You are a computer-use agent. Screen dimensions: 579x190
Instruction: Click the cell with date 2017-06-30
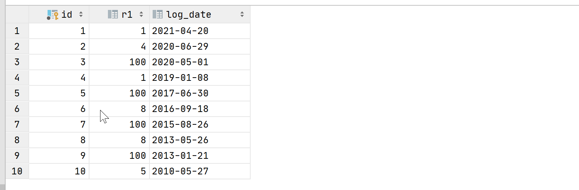pos(200,93)
